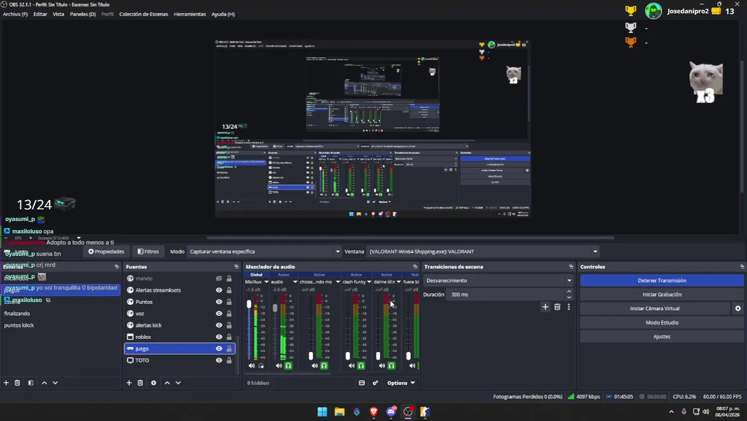Open the Archivo menu
Screen dimensions: 747x421
tap(15, 14)
